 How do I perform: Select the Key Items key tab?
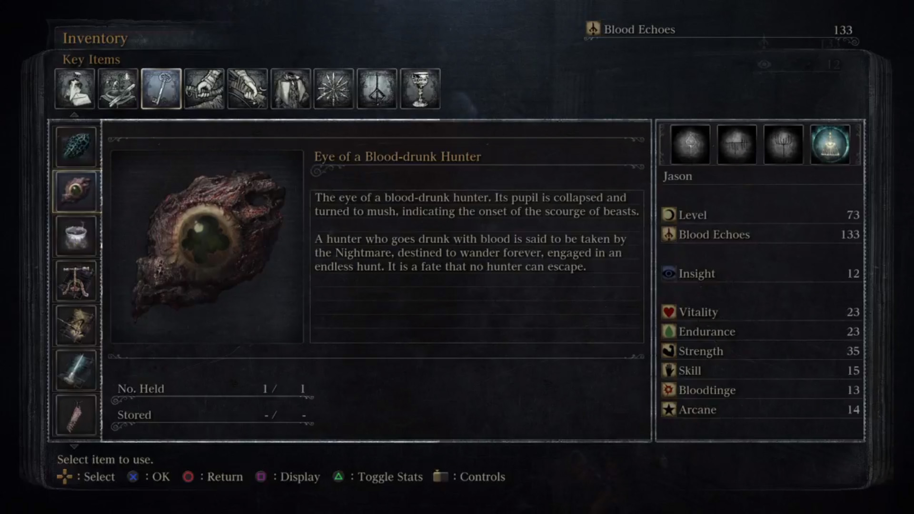point(161,89)
